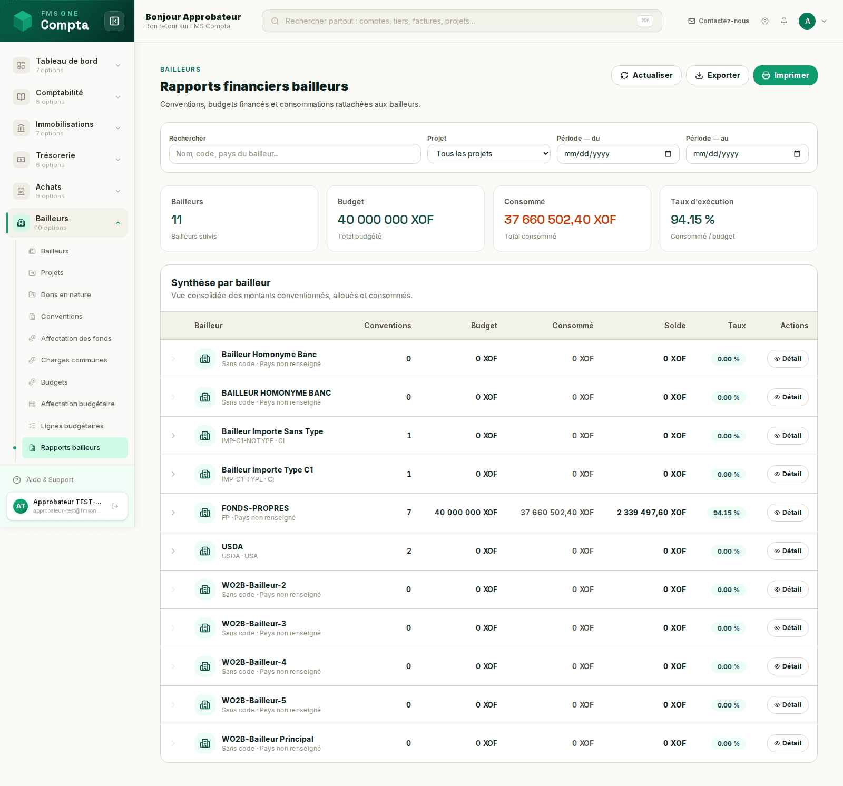The image size is (843, 786).
Task: Open Détail for BAILLEUR HOMONYME BANC
Action: point(788,397)
